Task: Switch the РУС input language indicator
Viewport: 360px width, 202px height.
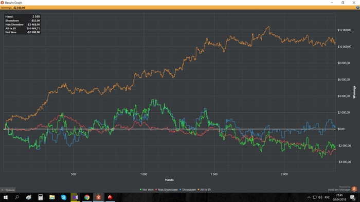Action: (327, 197)
